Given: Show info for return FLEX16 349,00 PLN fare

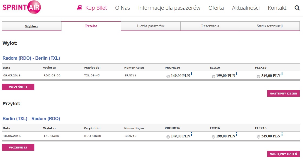Looking at the screenshot, I should [x=282, y=134].
